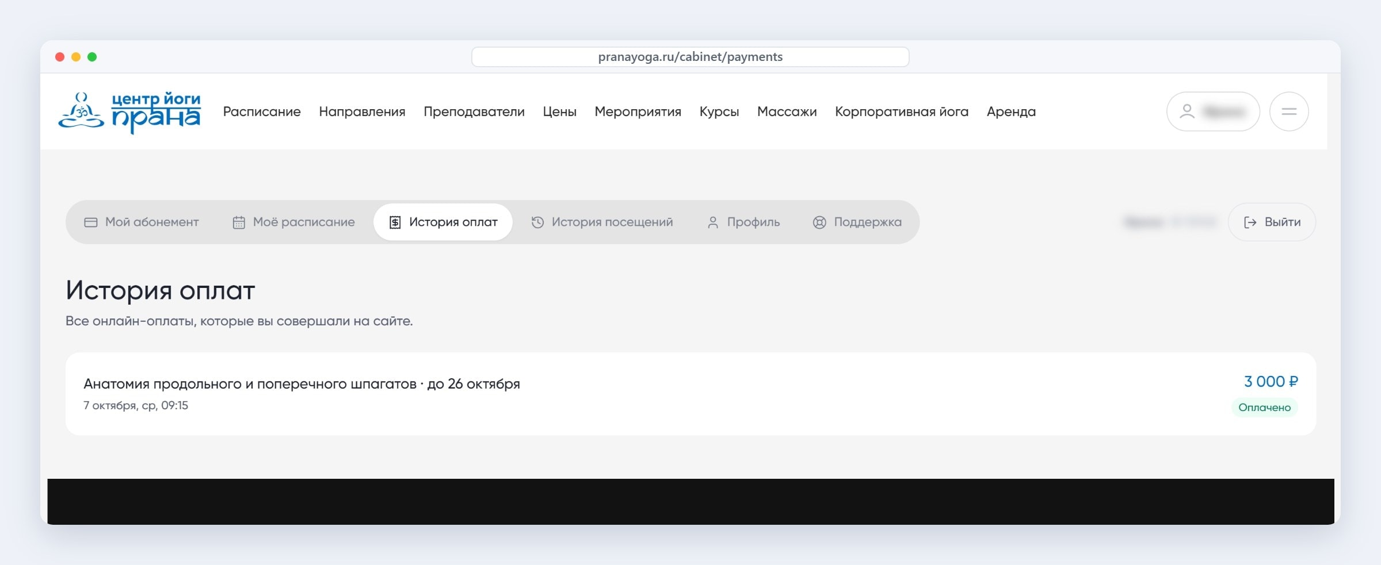Screen dimensions: 1381x565
Task: Click the clock icon beside История посещений
Action: click(537, 222)
